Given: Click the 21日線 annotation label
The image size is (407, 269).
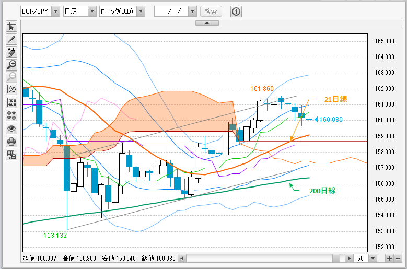Looking at the screenshot, I should pos(335,99).
